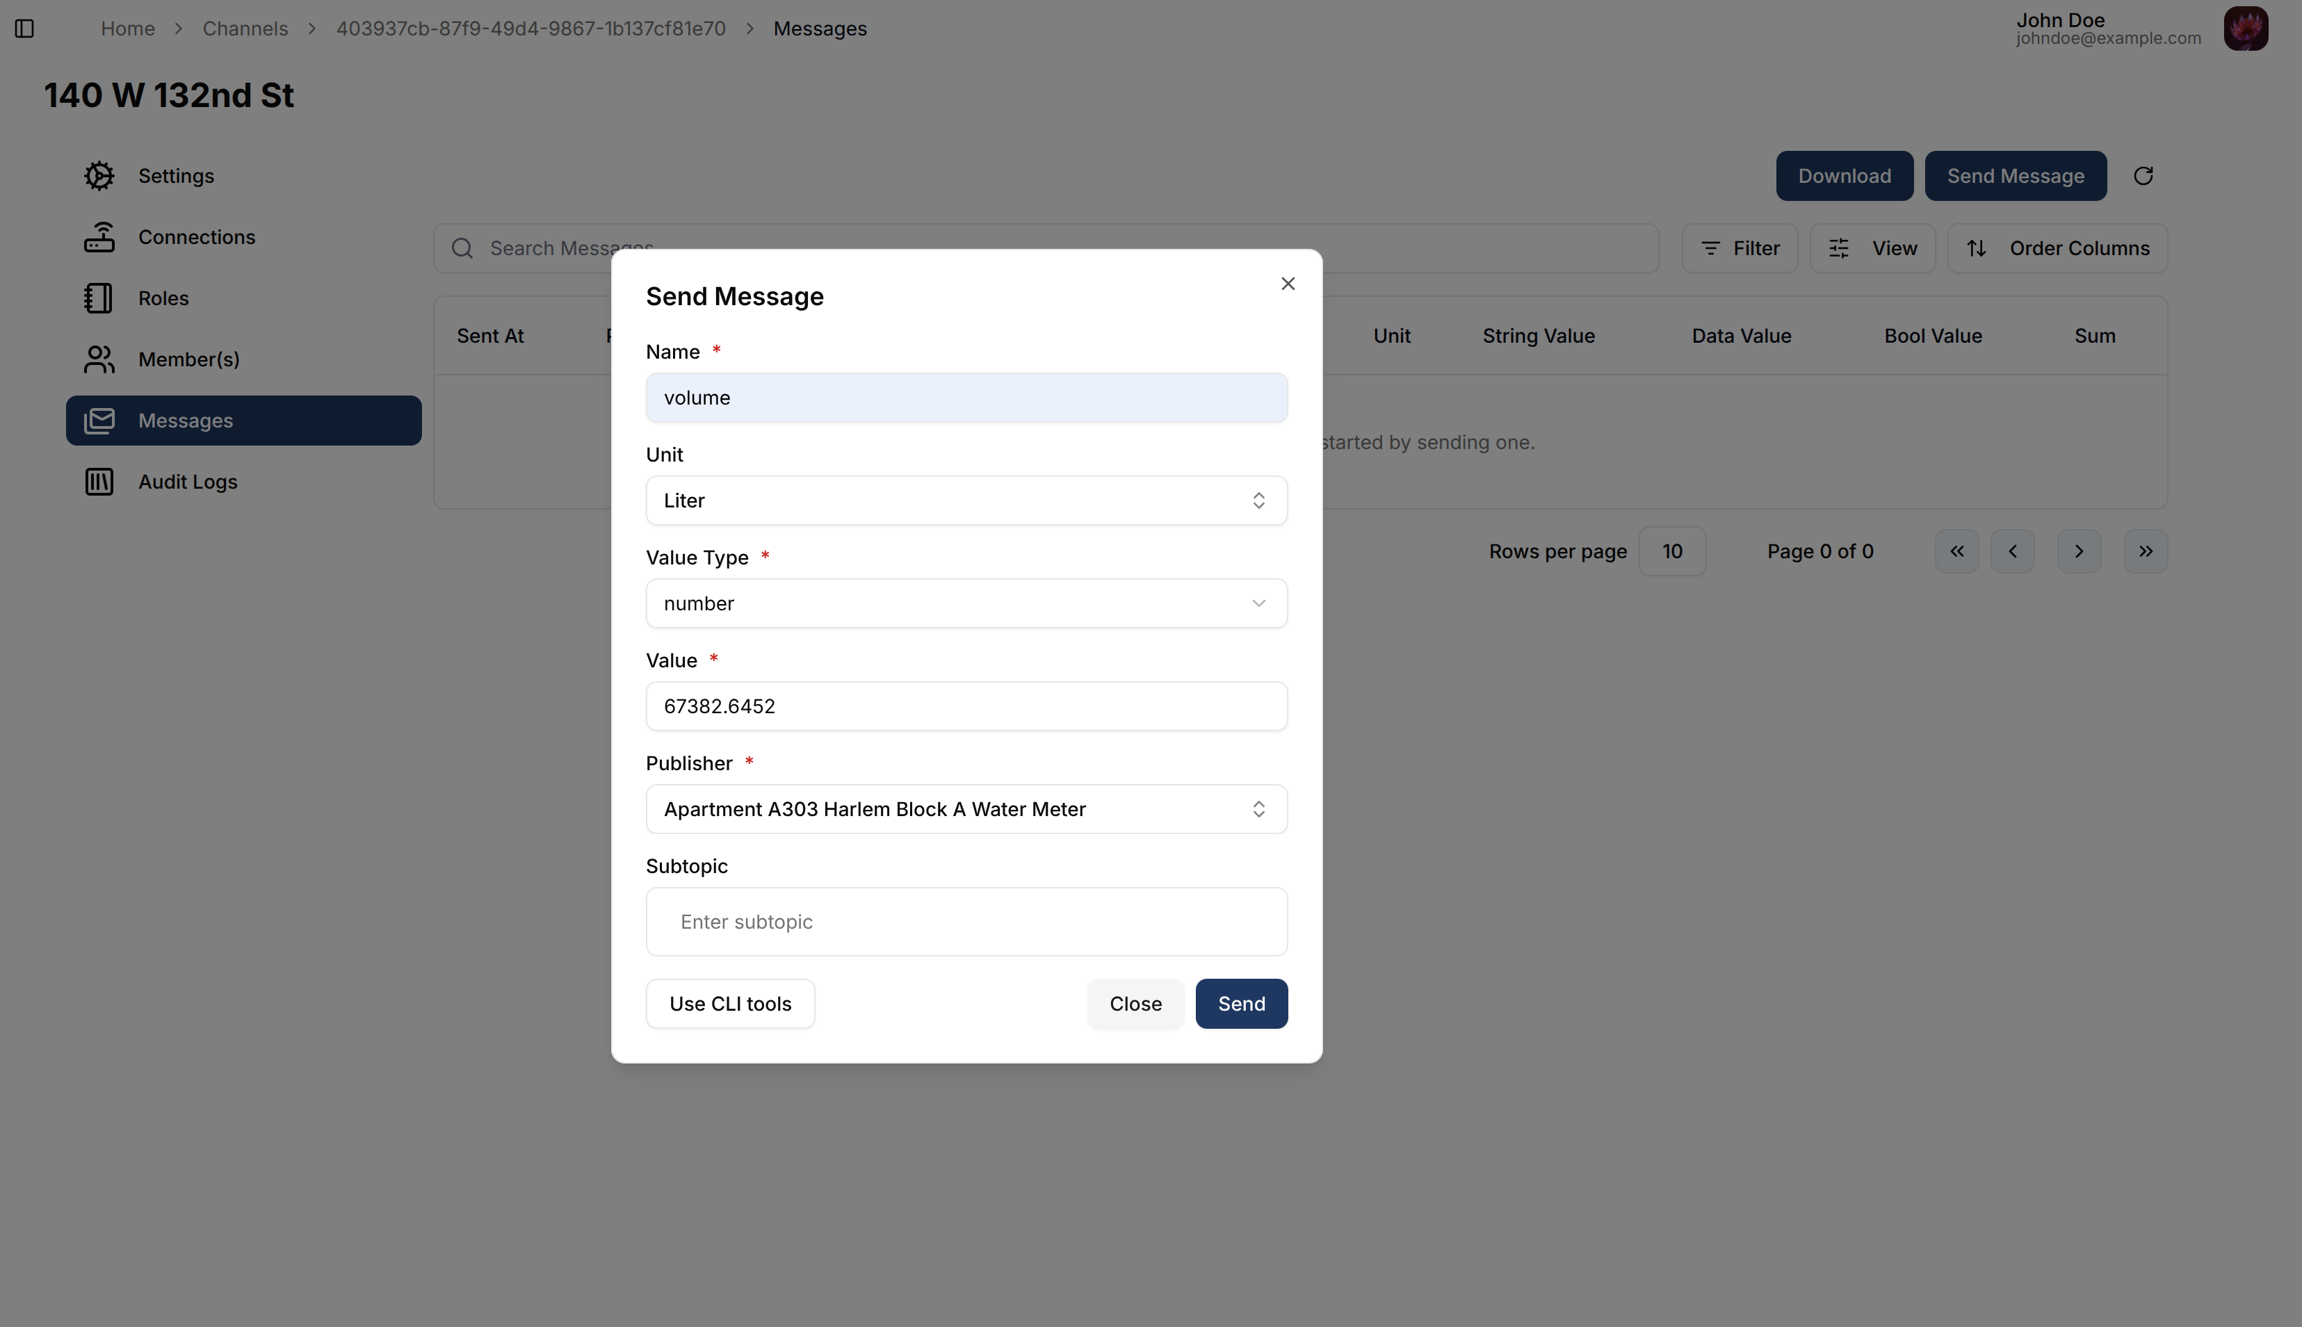Click the Download button

[x=1845, y=176]
